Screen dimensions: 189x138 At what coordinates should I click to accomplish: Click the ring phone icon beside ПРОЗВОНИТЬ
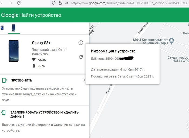pos(5,80)
